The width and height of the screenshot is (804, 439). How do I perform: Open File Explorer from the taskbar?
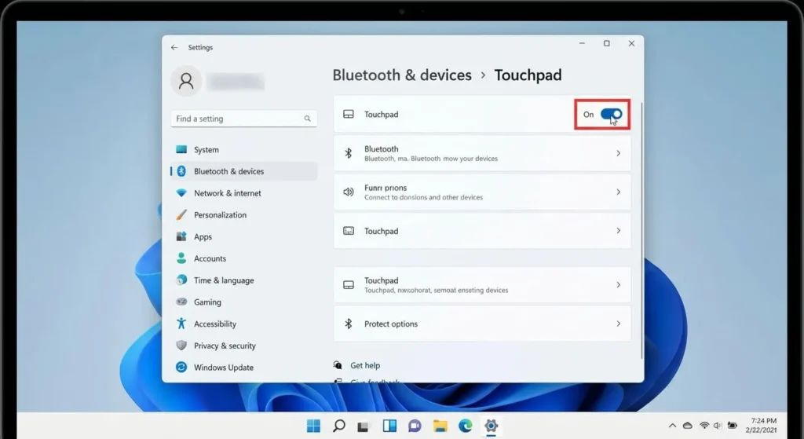(440, 426)
